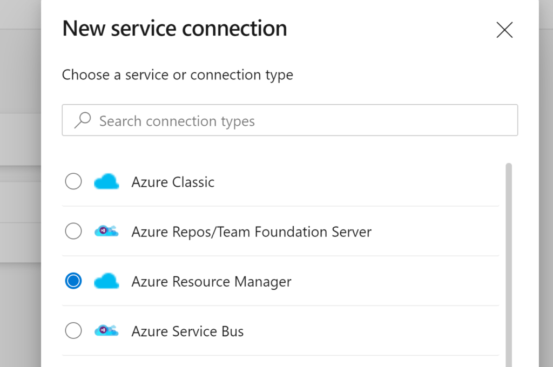Click the 'New service connection' heading

174,29
